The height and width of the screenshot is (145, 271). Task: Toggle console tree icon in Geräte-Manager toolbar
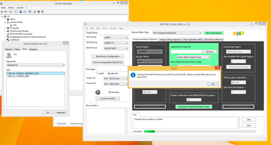coord(11,12)
